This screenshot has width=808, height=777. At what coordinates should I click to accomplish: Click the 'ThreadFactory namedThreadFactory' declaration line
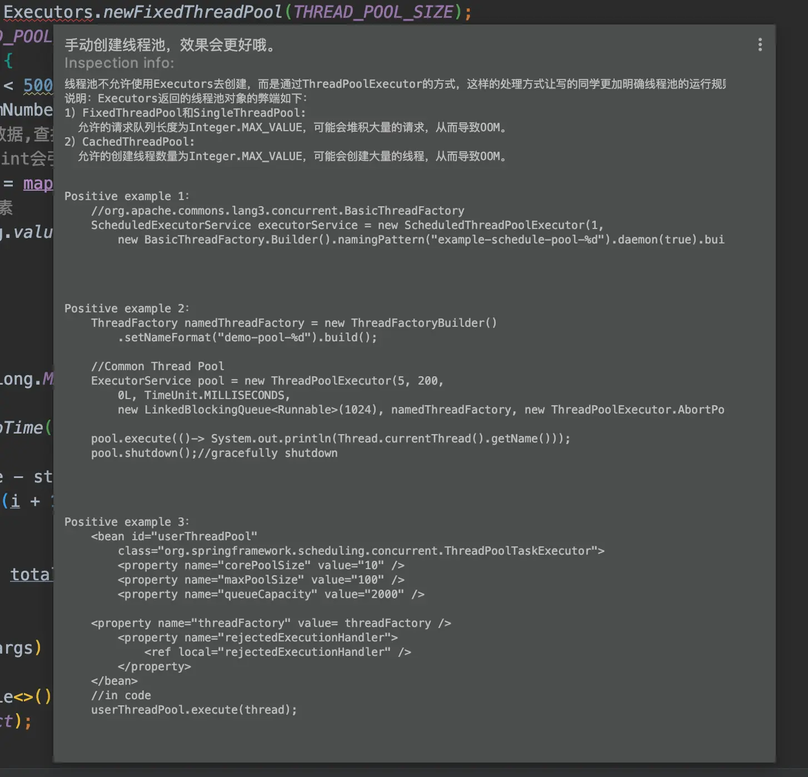coord(294,323)
